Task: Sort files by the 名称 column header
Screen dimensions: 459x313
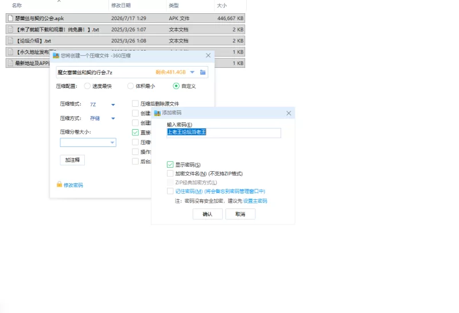Action: point(17,5)
